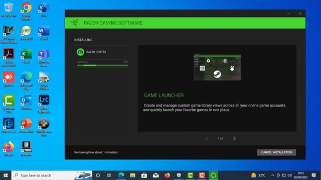Screen dimensions: 321x180
Task: Open Windows Security shield in taskbar
Action: (179, 175)
